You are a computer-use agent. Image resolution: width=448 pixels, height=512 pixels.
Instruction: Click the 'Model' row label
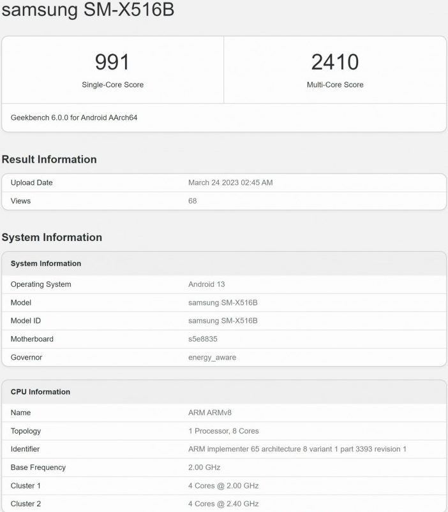21,303
